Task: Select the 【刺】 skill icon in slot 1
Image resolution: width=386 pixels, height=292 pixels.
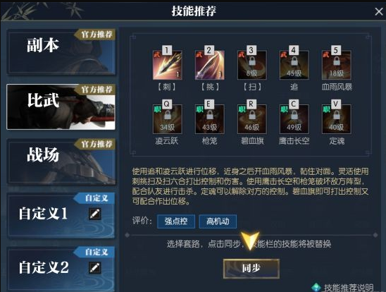Action: click(x=168, y=65)
